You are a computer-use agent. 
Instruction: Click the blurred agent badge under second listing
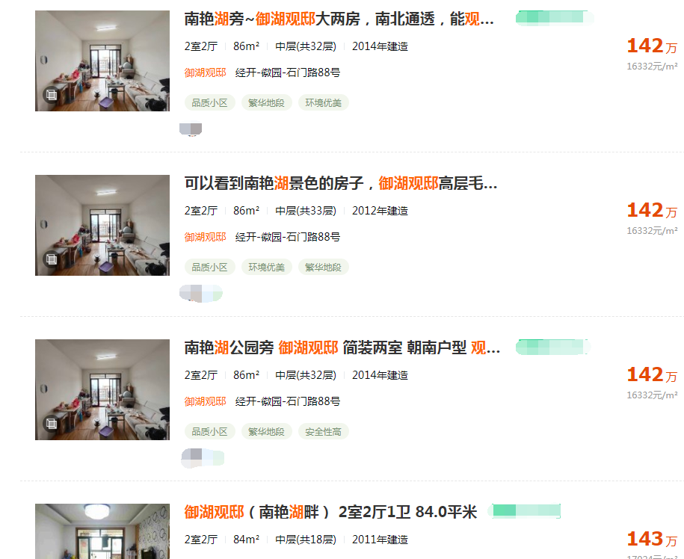click(x=201, y=294)
